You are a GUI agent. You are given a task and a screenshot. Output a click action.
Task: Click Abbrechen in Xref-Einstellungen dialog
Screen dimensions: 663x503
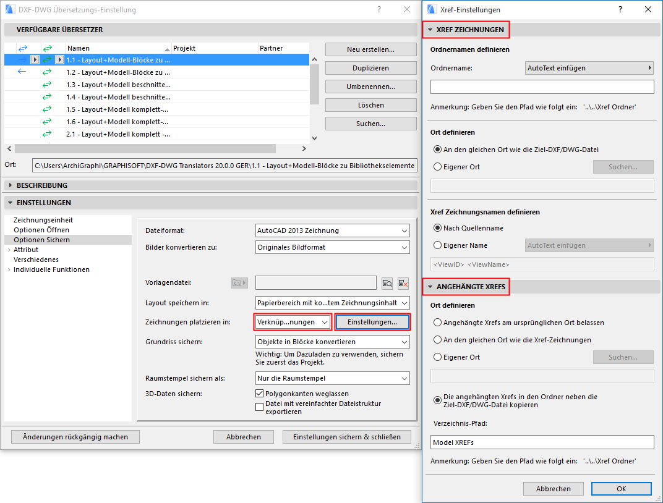554,489
